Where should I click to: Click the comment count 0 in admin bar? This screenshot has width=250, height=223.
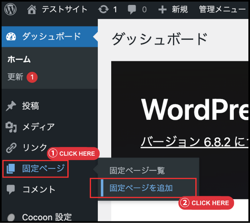144,10
